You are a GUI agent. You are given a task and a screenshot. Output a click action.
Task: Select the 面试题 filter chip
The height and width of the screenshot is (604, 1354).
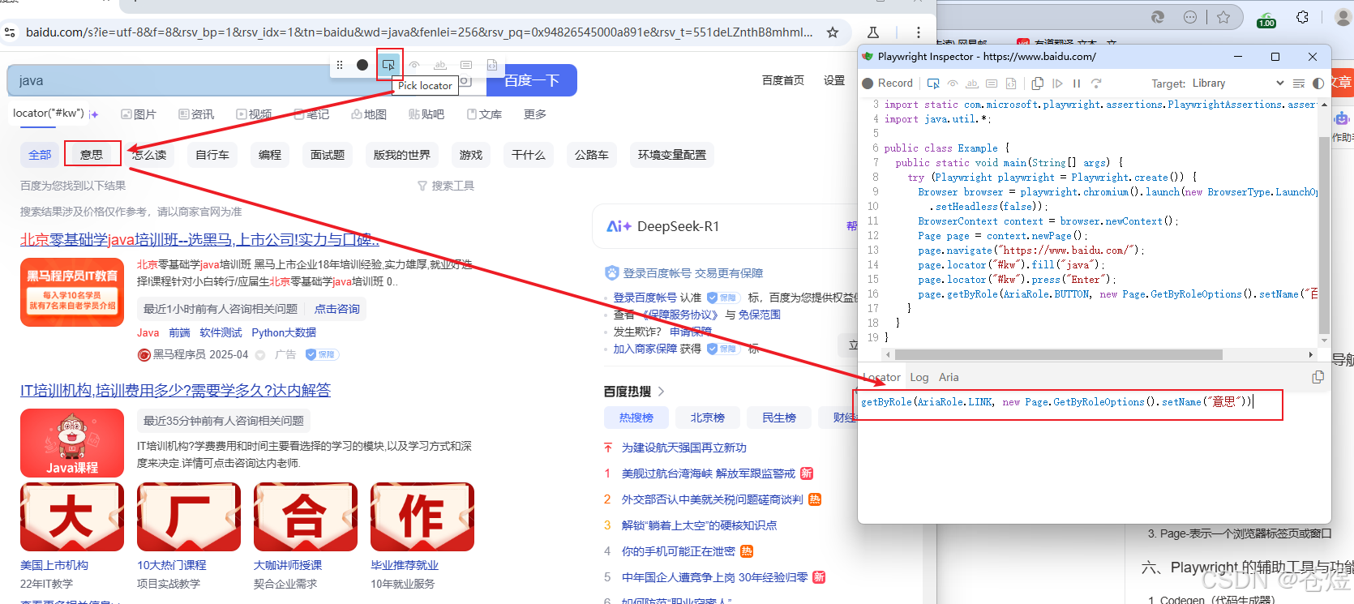[x=328, y=155]
